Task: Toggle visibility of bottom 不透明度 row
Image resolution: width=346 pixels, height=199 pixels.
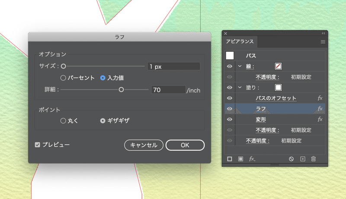Action: (230, 140)
